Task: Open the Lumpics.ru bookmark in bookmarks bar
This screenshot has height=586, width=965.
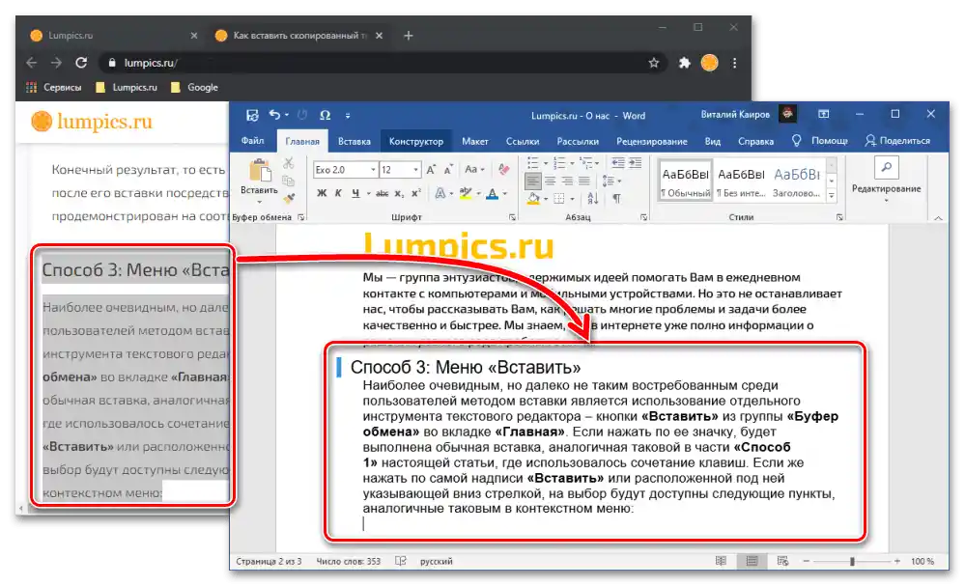Action: 127,87
